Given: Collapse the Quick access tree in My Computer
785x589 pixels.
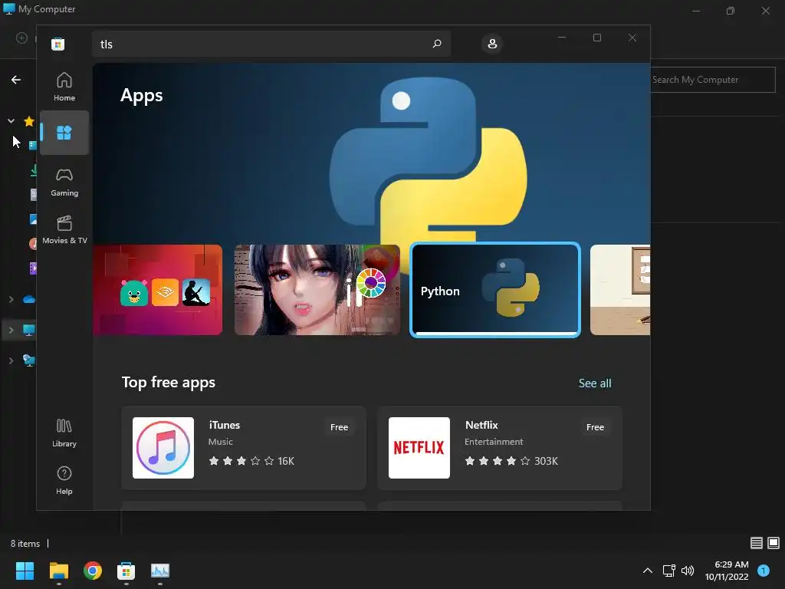Looking at the screenshot, I should click(11, 120).
